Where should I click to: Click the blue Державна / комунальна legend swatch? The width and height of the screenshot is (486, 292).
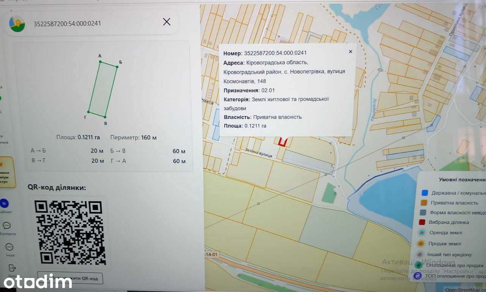tap(425, 193)
